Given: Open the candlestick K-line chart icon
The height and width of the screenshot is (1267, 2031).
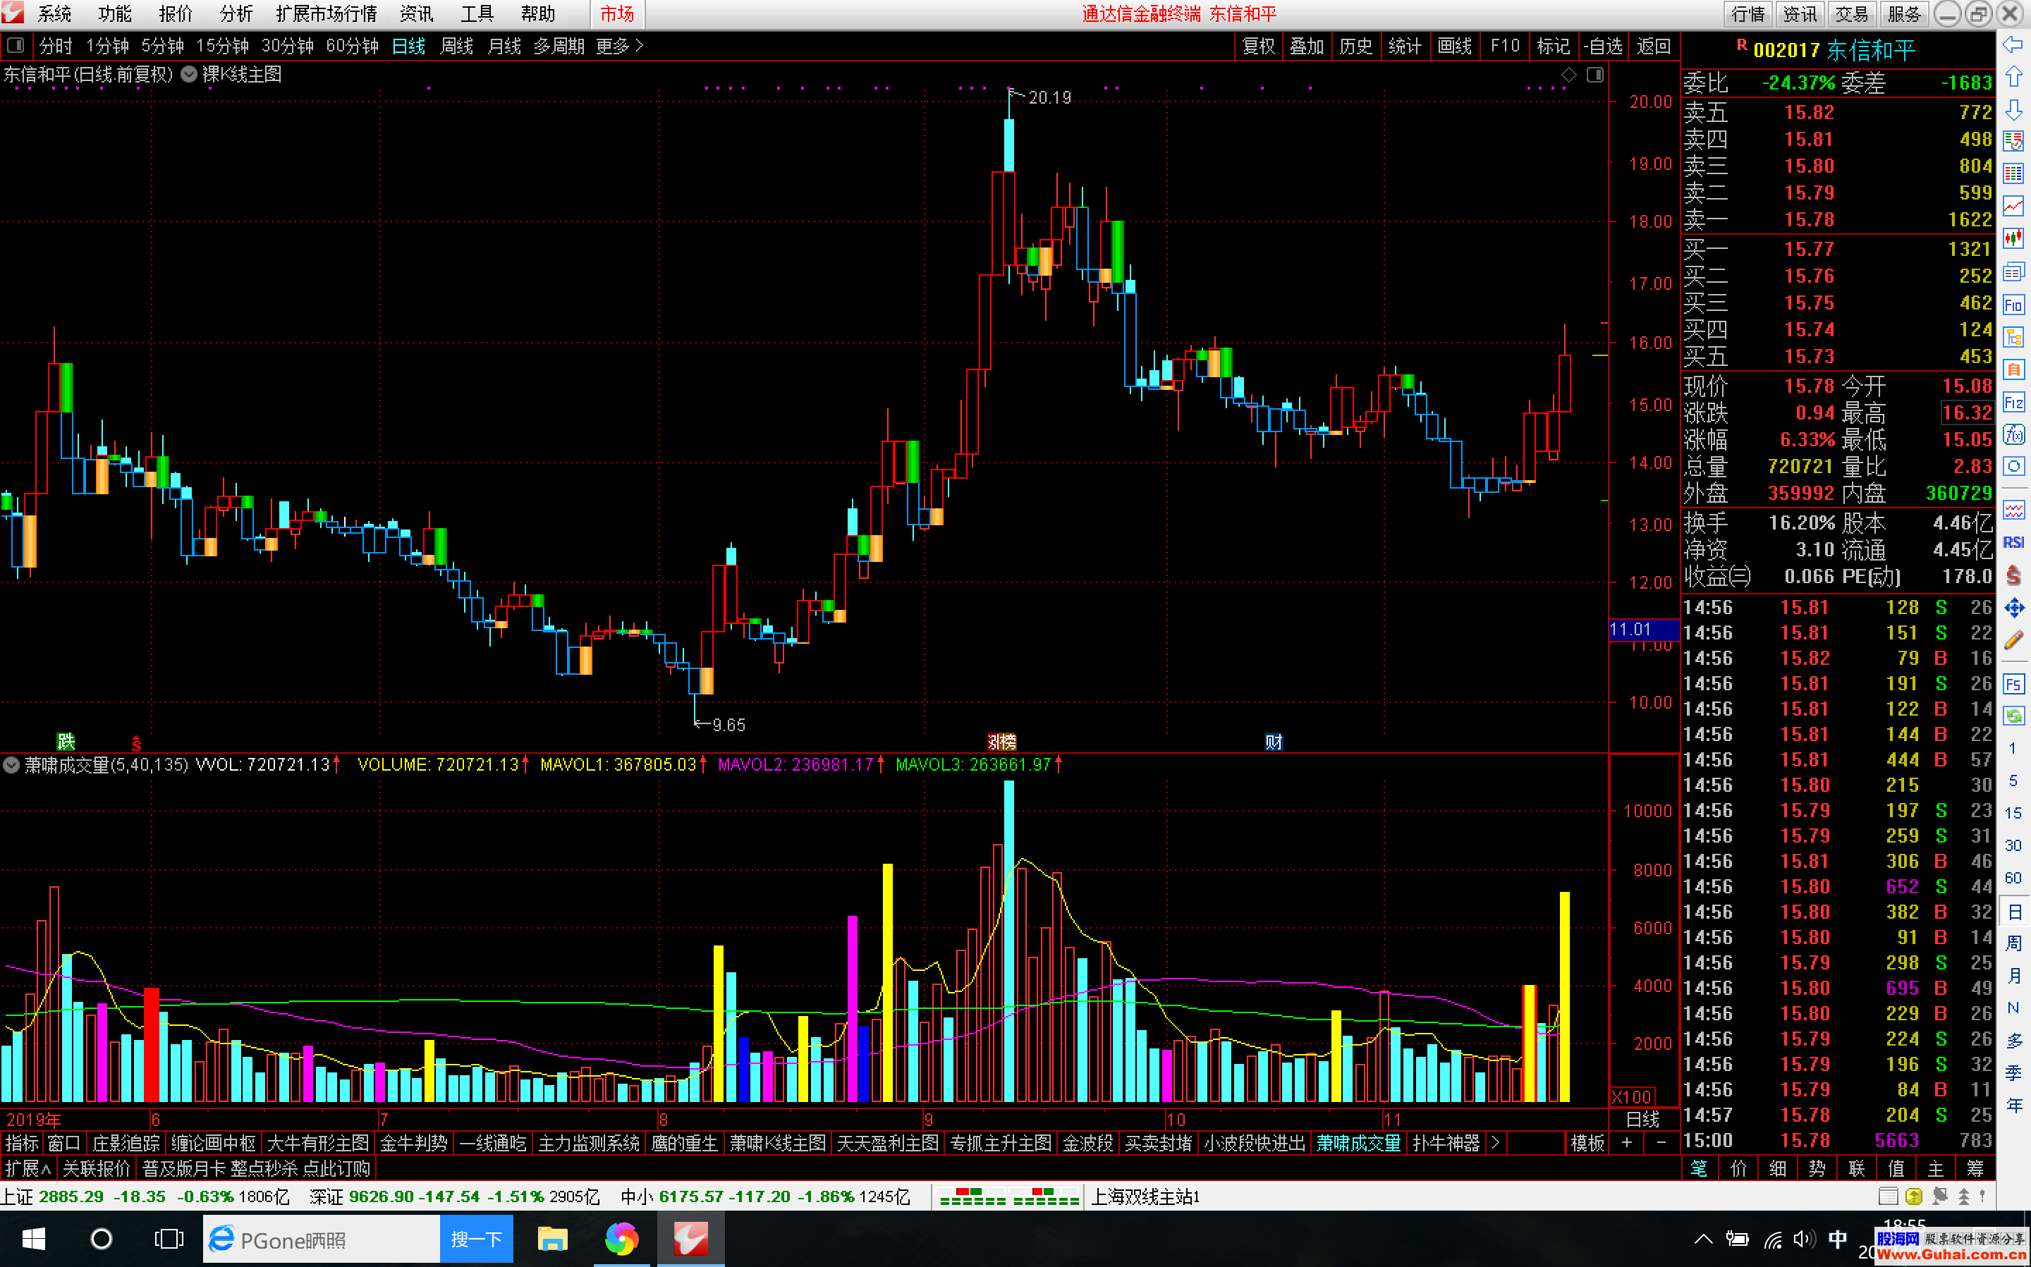Looking at the screenshot, I should [2013, 239].
